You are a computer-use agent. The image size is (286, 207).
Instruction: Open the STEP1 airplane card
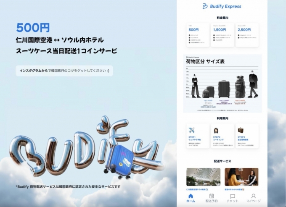point(198,136)
